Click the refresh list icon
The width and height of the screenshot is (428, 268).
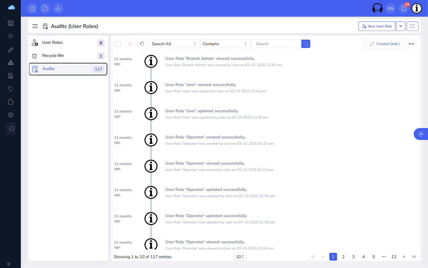pos(142,44)
